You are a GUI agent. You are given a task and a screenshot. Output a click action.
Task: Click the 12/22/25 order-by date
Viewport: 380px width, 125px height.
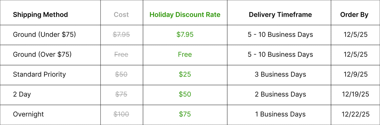click(x=356, y=114)
